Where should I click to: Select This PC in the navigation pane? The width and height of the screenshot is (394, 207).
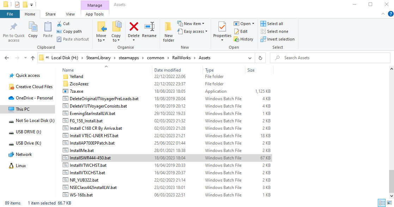pyautogui.click(x=23, y=109)
